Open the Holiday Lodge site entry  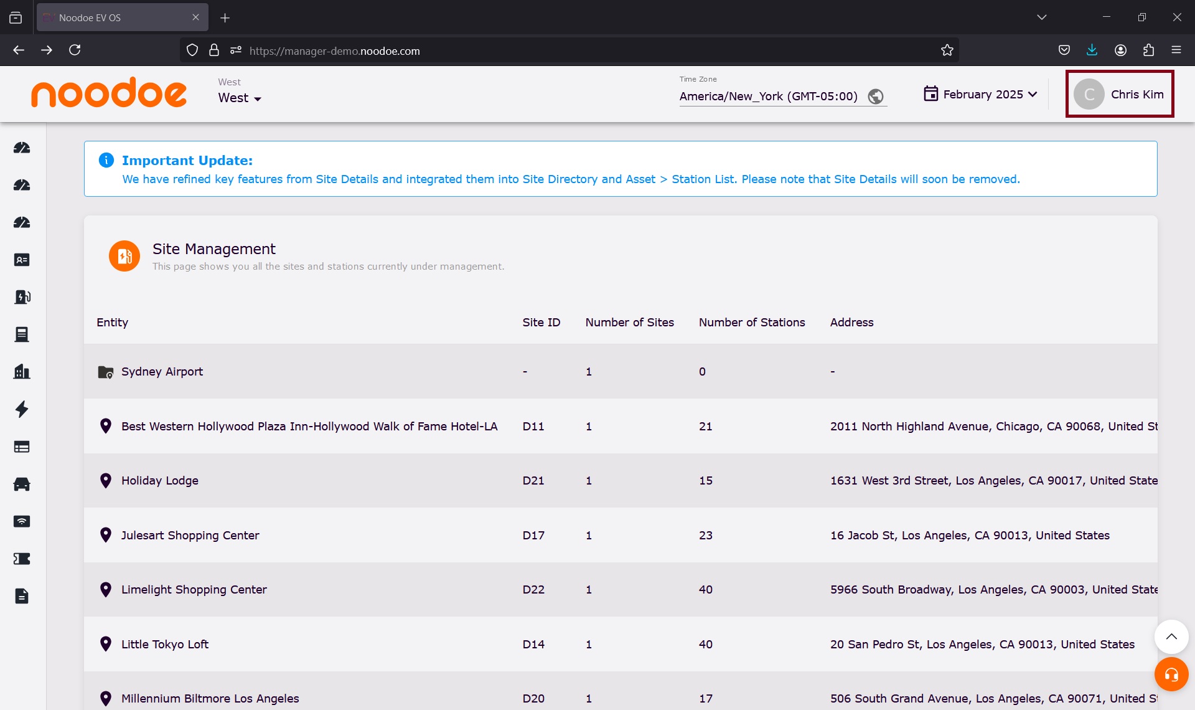click(159, 481)
